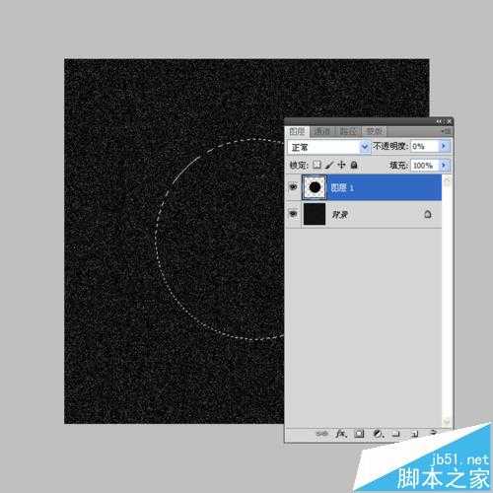
Task: Lock layer position
Action: coord(341,165)
